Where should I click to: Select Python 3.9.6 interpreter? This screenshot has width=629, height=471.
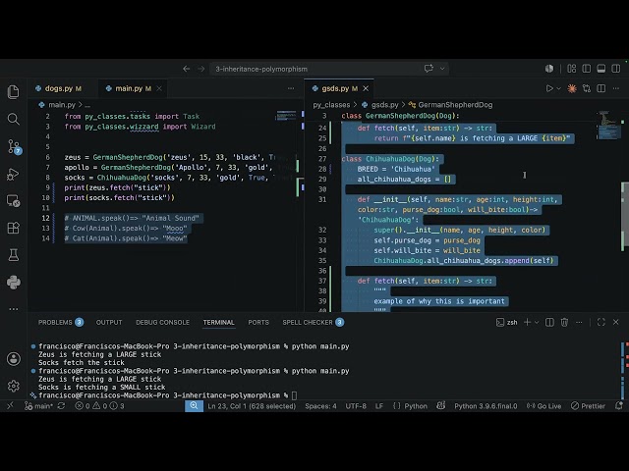point(486,406)
